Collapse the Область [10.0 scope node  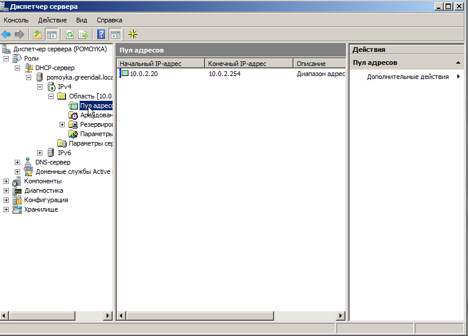51,97
